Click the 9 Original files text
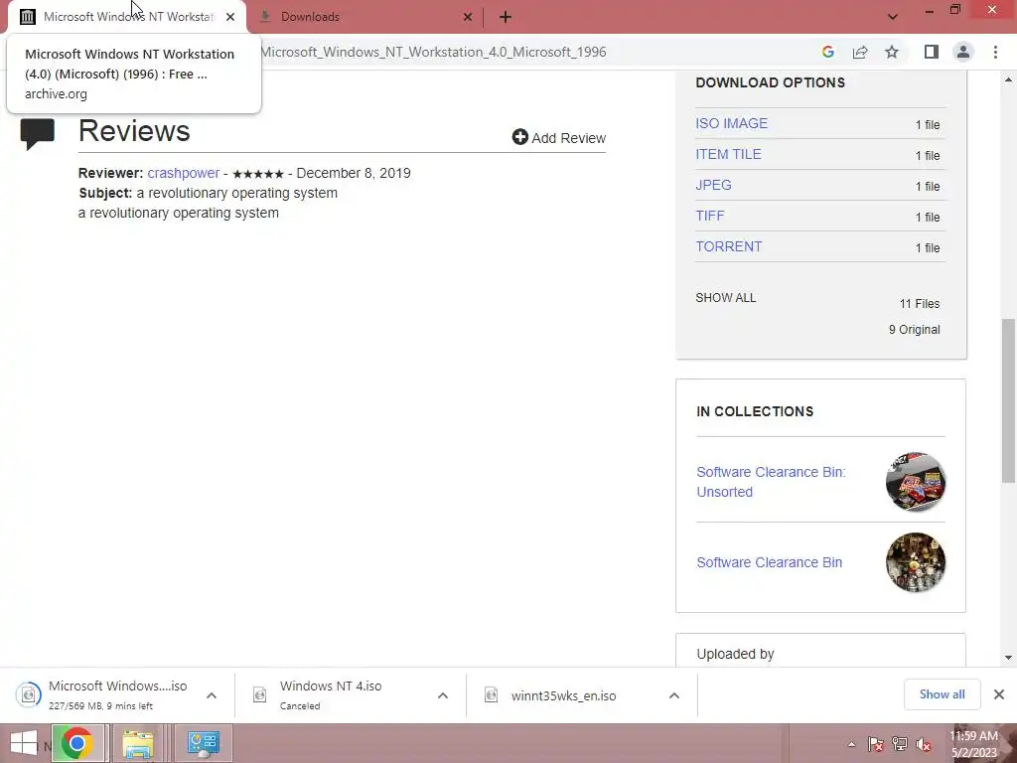 (914, 330)
